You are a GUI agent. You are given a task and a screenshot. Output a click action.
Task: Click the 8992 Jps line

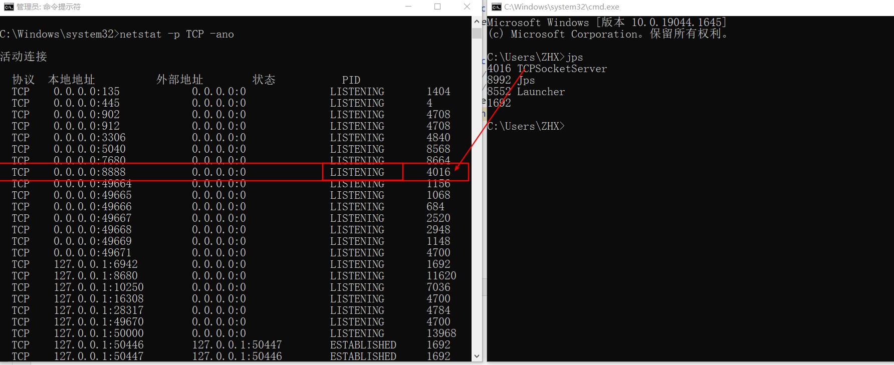coord(511,80)
